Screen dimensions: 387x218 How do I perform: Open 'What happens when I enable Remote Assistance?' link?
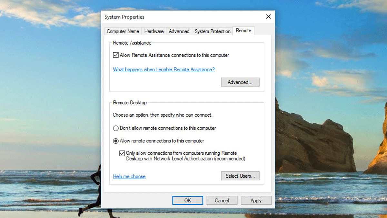point(164,69)
